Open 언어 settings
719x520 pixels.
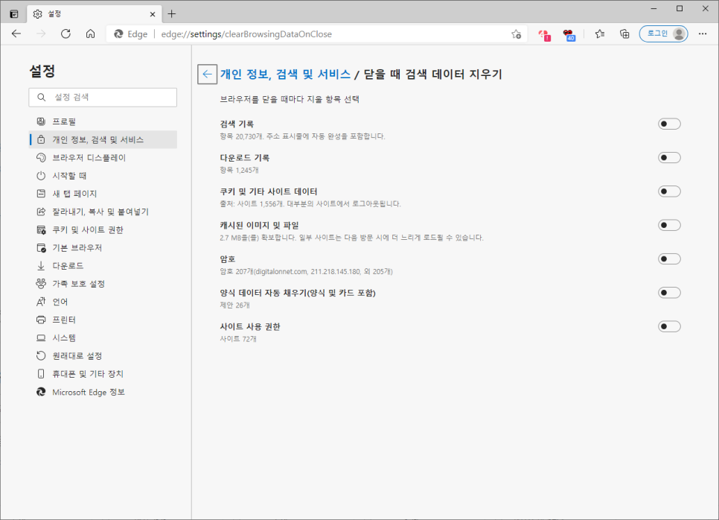[x=103, y=302]
